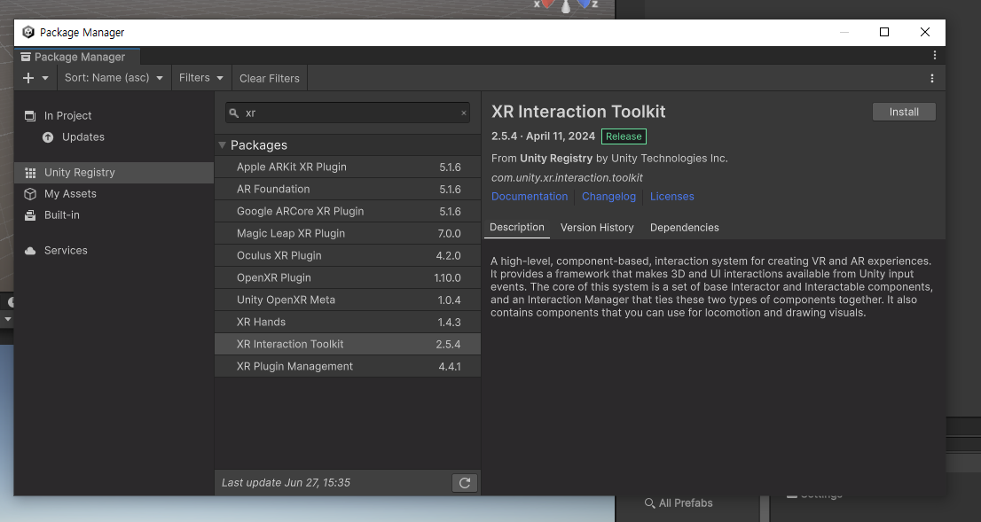The height and width of the screenshot is (522, 981).
Task: Click the Release tag label
Action: click(x=624, y=136)
